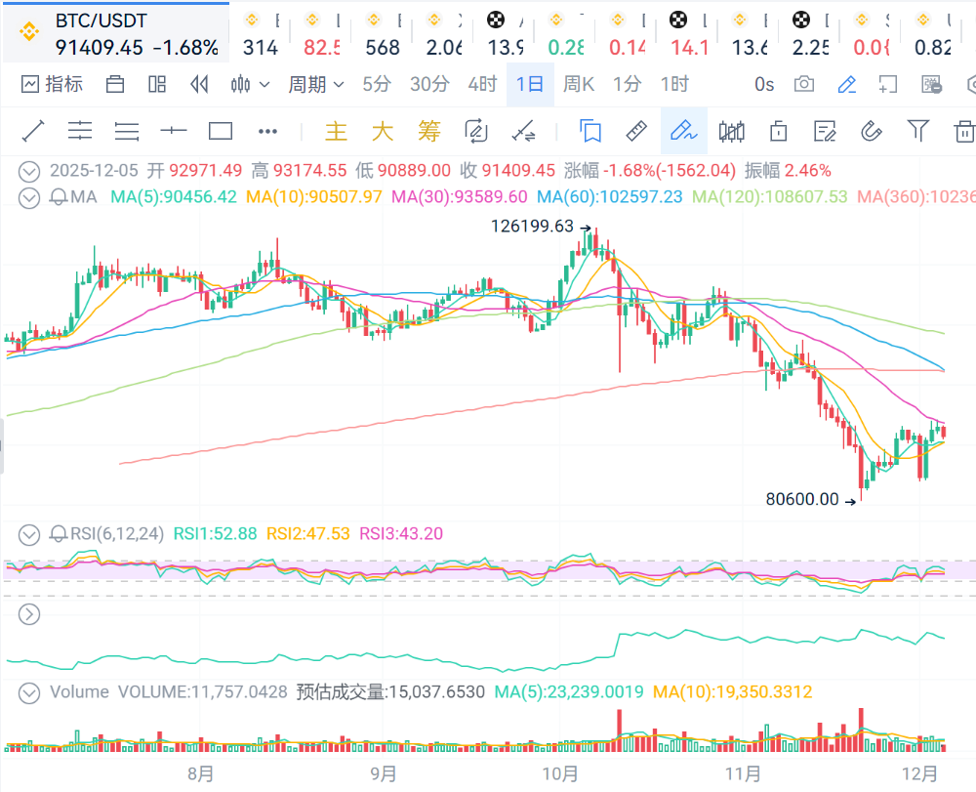976x792 pixels.
Task: Toggle the RSI indicator alert bell
Action: tap(59, 534)
